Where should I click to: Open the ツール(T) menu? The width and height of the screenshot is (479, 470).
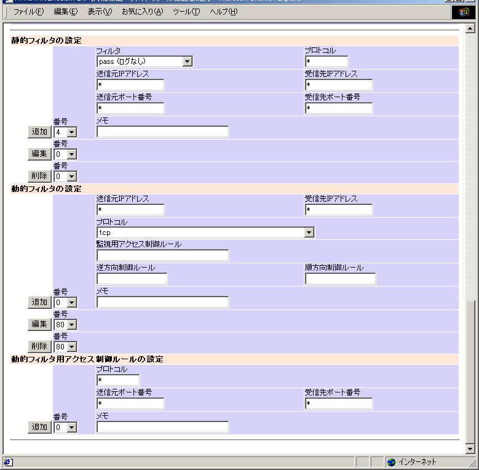(186, 12)
